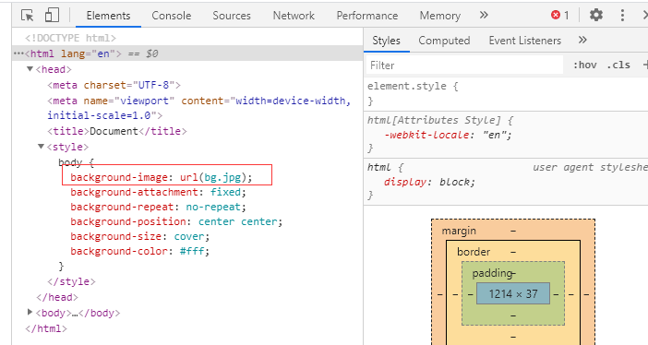Click the bg.jpg url link
Screen dimensions: 648x345
(223, 177)
